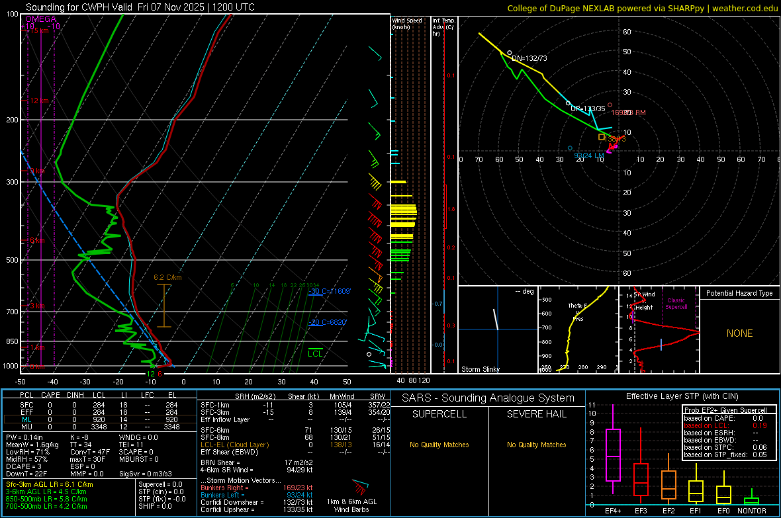
Task: Click the 'LowRH = 71%' value
Action: click(x=27, y=452)
